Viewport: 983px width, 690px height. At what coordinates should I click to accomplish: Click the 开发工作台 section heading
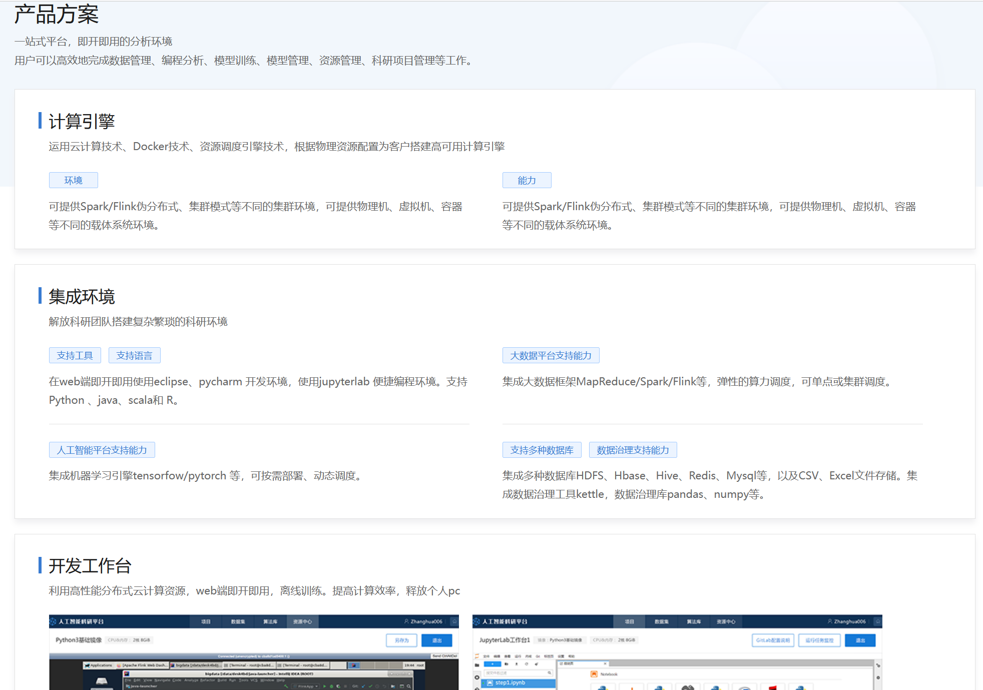pos(90,565)
